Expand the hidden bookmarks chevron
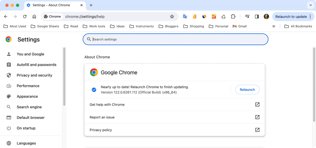Viewport: 316px width, 148px height. click(x=274, y=26)
